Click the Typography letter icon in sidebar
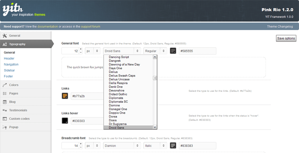The image size is (299, 153). tap(5, 44)
